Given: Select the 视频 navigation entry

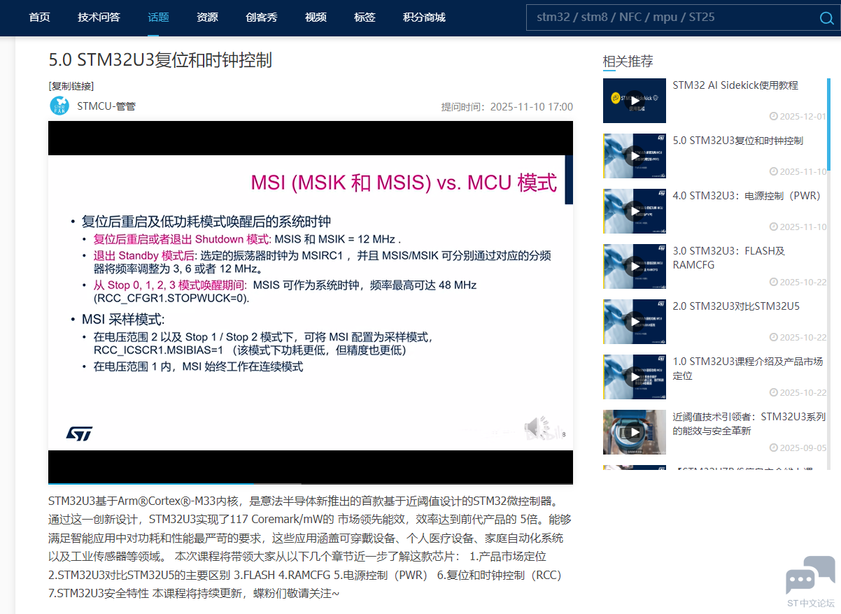Looking at the screenshot, I should click(x=316, y=17).
